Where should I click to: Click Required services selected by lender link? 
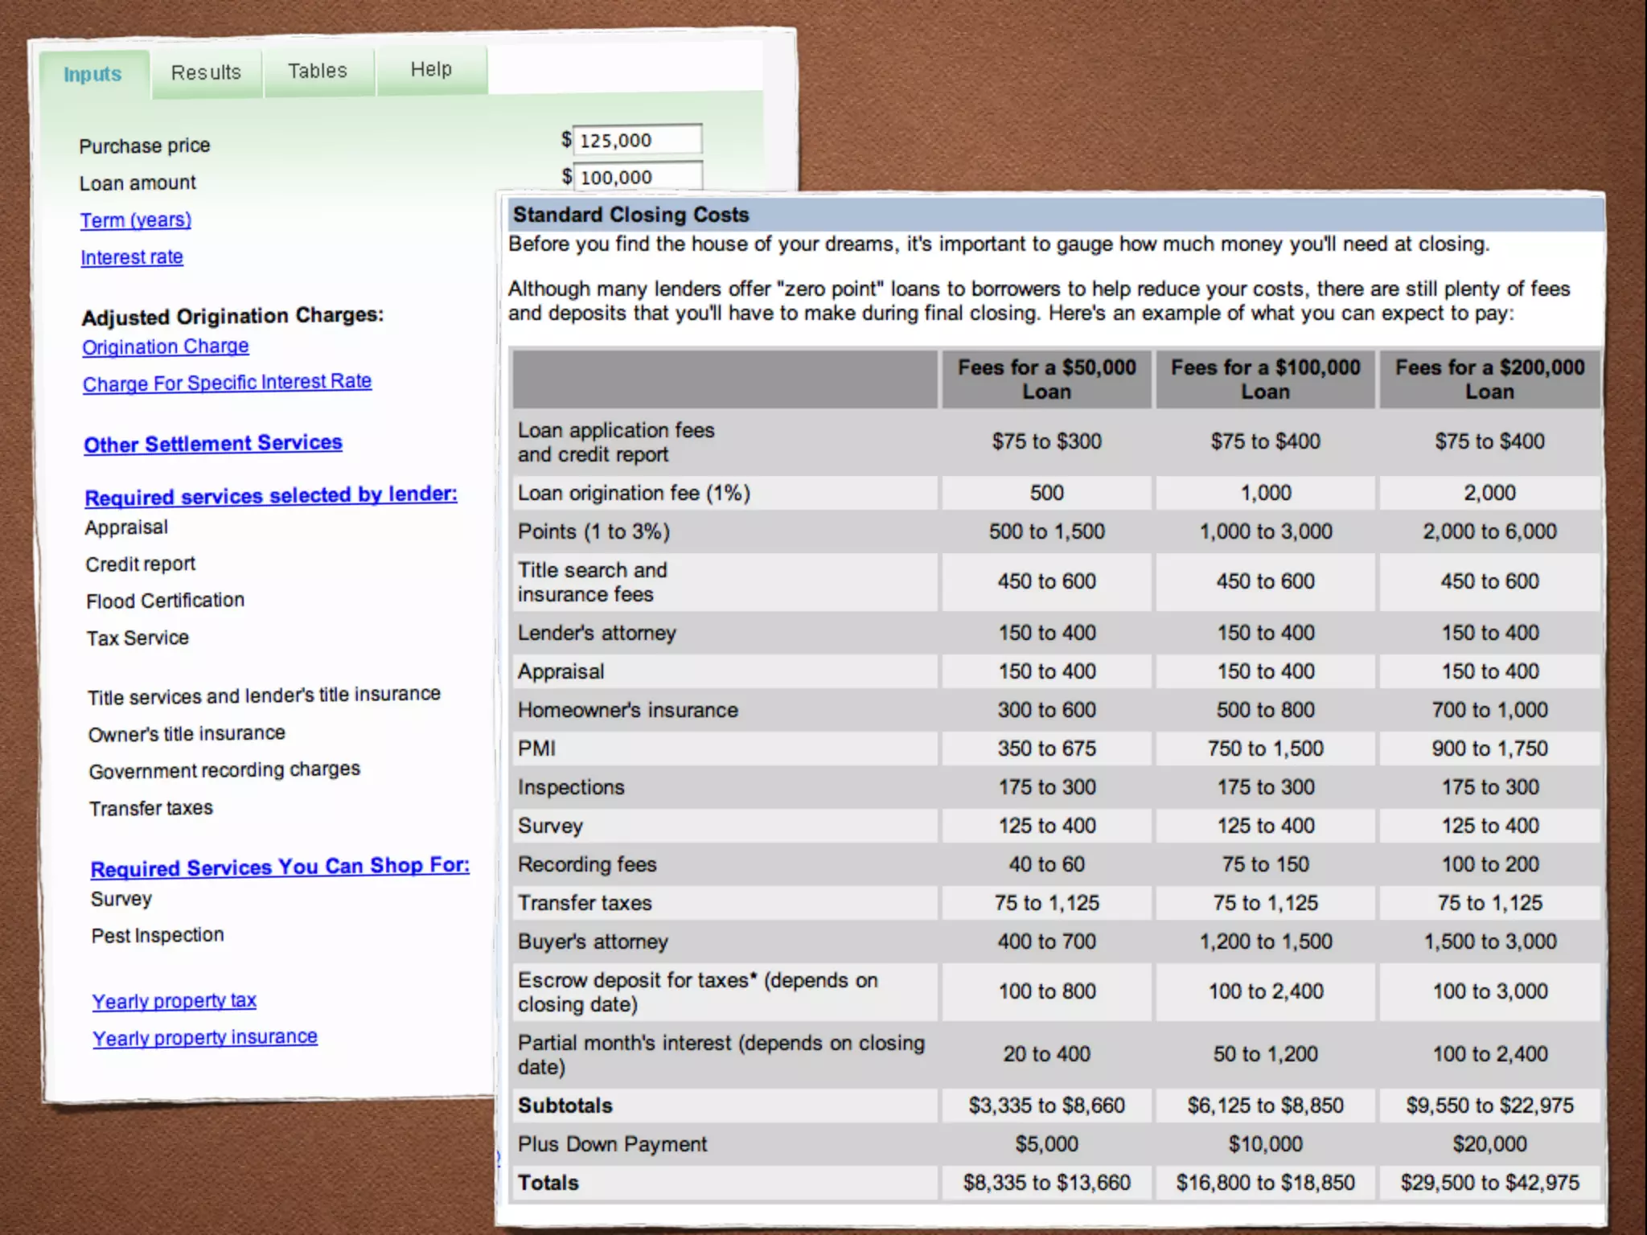(x=271, y=495)
